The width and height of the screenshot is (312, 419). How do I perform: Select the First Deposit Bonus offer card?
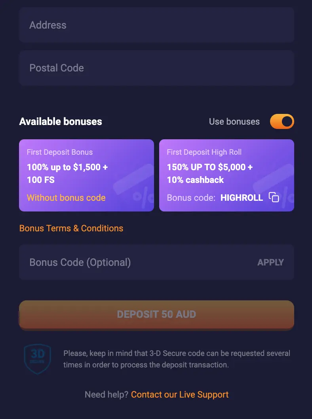86,175
